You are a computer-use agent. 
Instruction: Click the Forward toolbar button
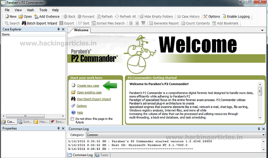coord(86,17)
